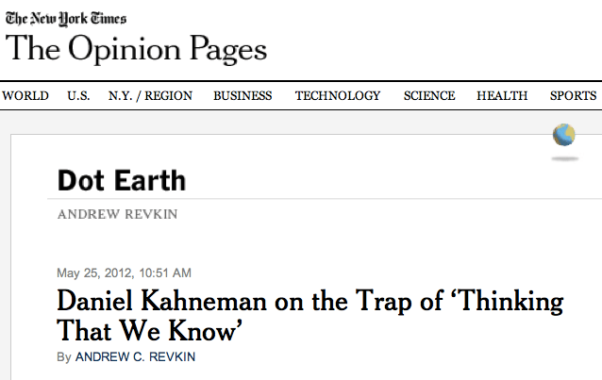This screenshot has width=602, height=380.
Task: Open the Sports section
Action: pos(573,96)
